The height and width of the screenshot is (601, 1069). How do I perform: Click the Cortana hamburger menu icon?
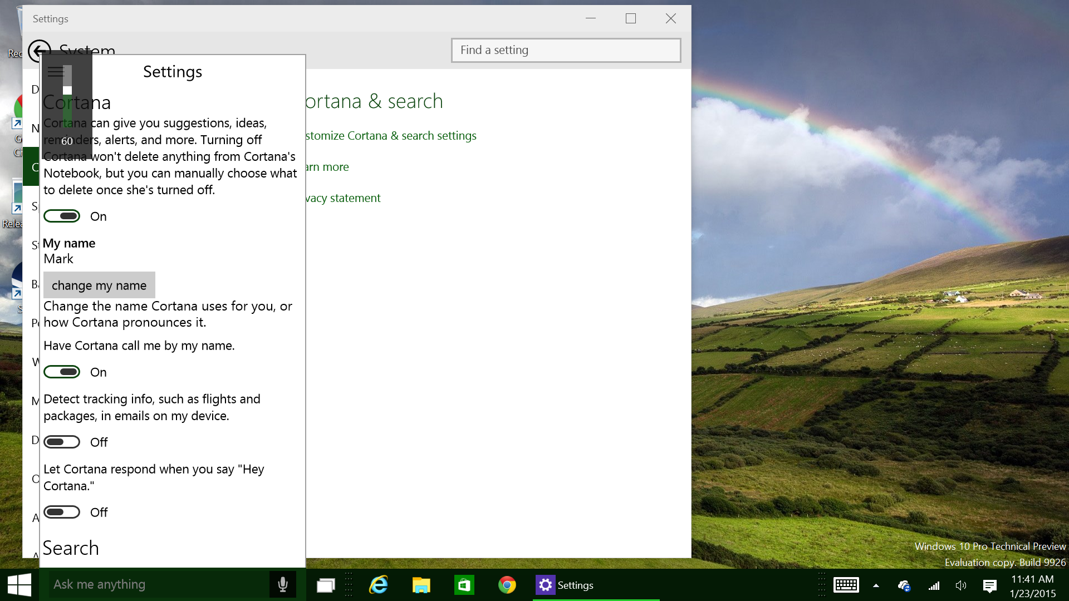[x=56, y=72]
